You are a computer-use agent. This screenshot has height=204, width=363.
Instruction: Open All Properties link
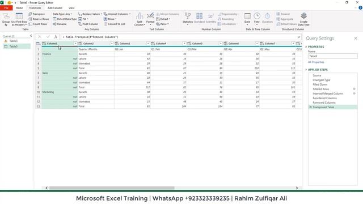click(x=316, y=62)
